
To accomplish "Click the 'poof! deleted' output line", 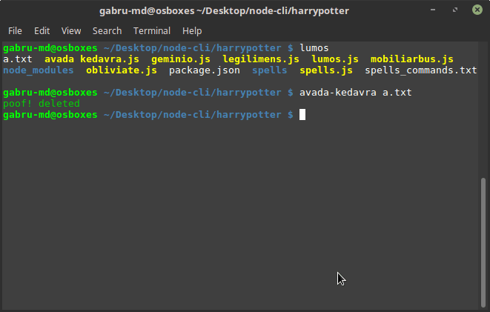I will click(42, 104).
